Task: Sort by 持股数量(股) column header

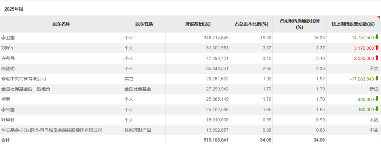Action: click(198, 24)
